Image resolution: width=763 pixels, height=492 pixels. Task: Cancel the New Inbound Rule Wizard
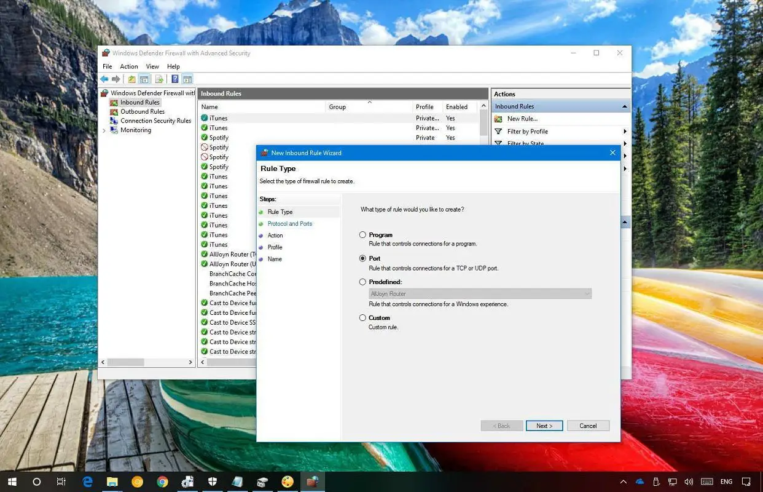(x=587, y=426)
